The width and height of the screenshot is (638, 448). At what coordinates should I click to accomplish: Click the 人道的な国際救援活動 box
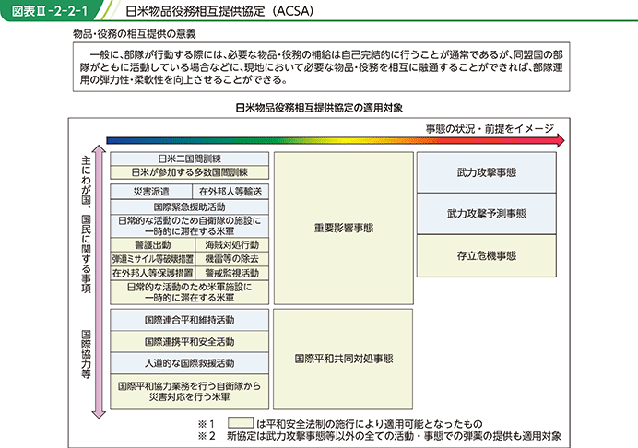click(x=190, y=363)
